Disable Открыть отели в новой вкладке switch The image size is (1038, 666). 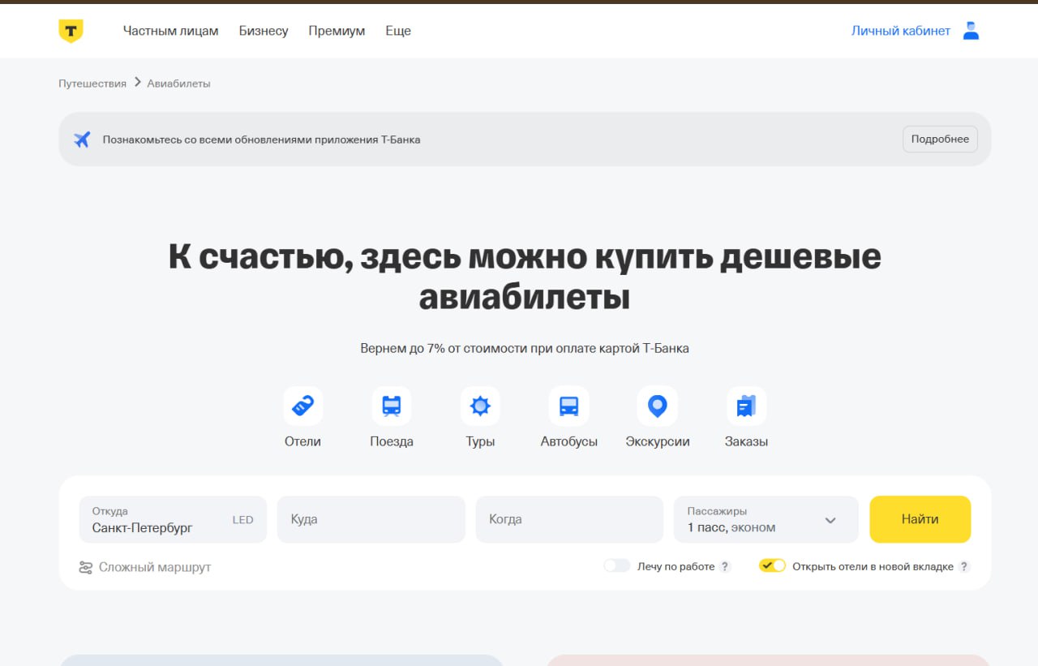[772, 566]
